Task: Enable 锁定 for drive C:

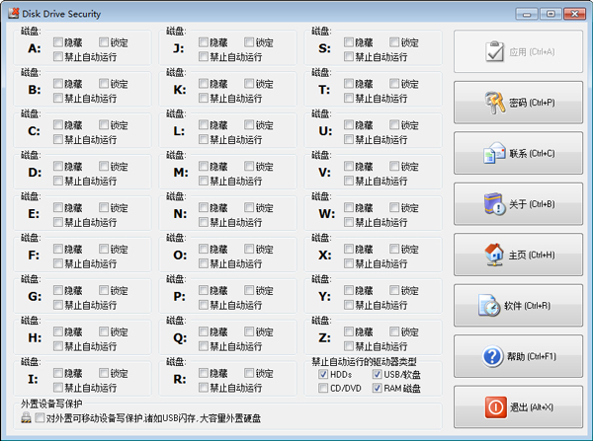Action: click(x=104, y=124)
